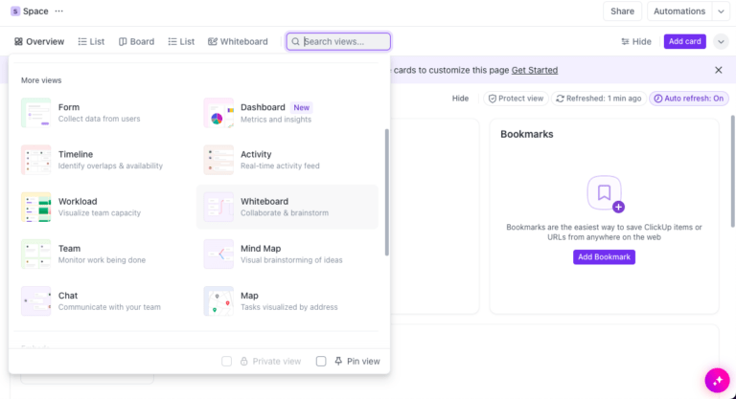Image resolution: width=736 pixels, height=399 pixels.
Task: Expand the chevron beside Add card
Action: pos(721,41)
